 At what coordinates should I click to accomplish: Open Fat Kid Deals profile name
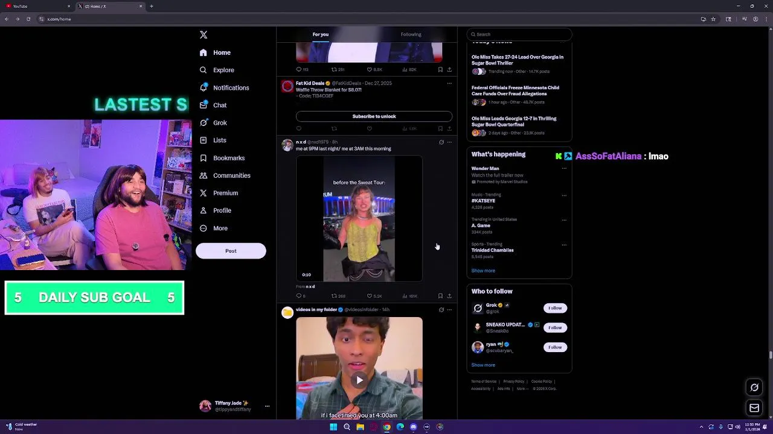coord(310,83)
